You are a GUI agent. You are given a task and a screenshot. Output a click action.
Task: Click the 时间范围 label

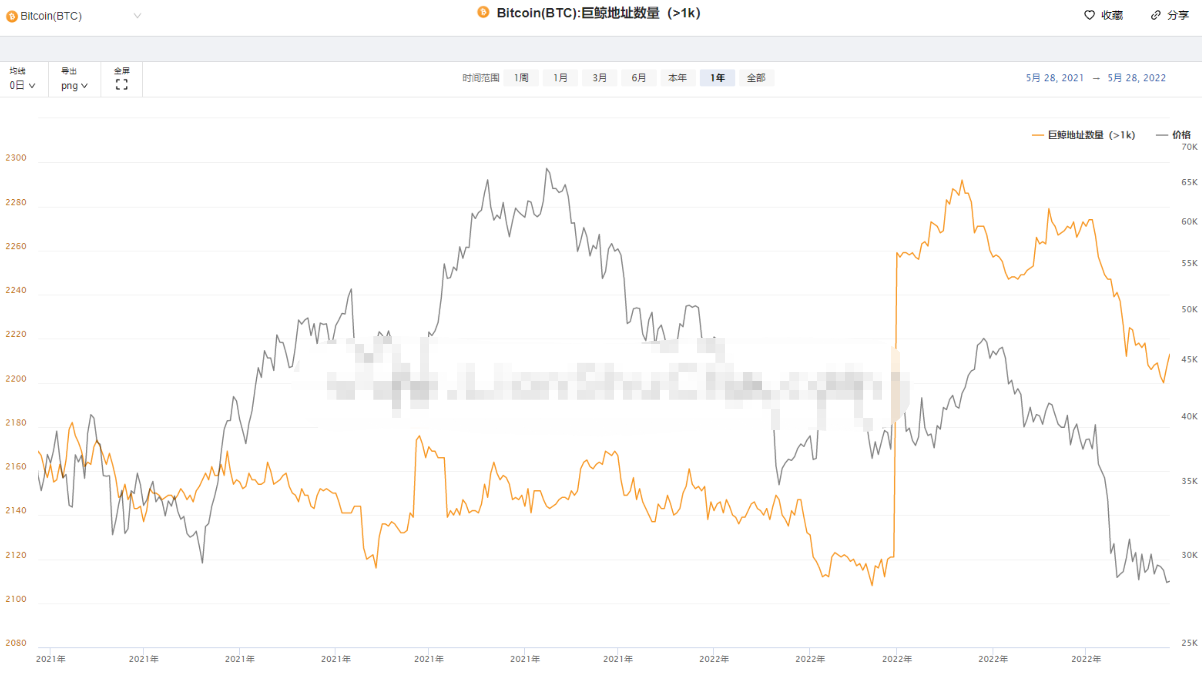(481, 78)
